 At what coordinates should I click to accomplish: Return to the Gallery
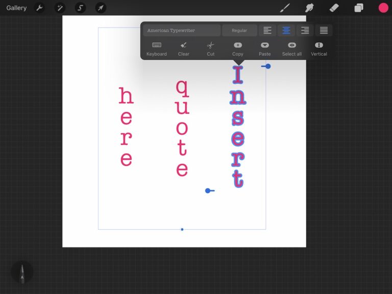point(16,8)
